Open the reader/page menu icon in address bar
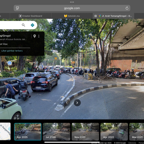This screenshot has width=144, height=144. tap(17, 8)
